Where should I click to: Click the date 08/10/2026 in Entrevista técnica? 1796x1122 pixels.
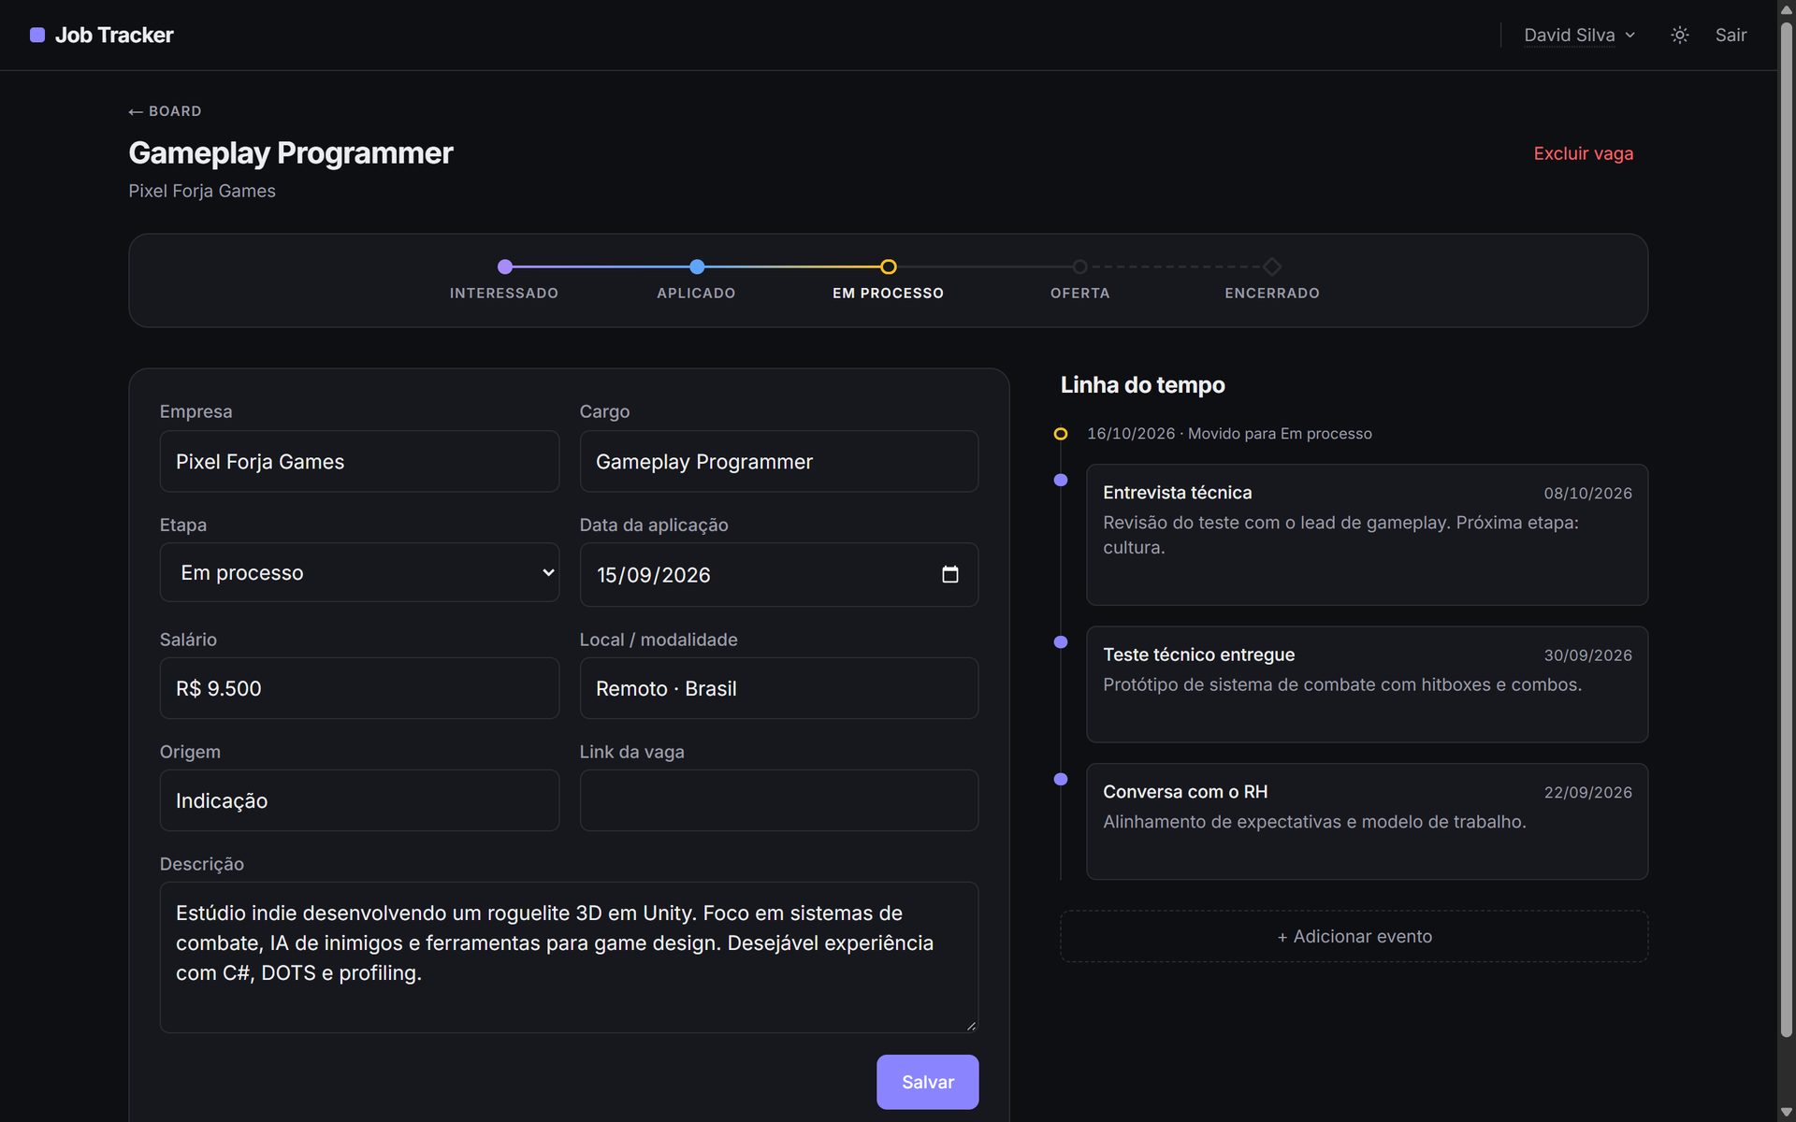(1587, 493)
